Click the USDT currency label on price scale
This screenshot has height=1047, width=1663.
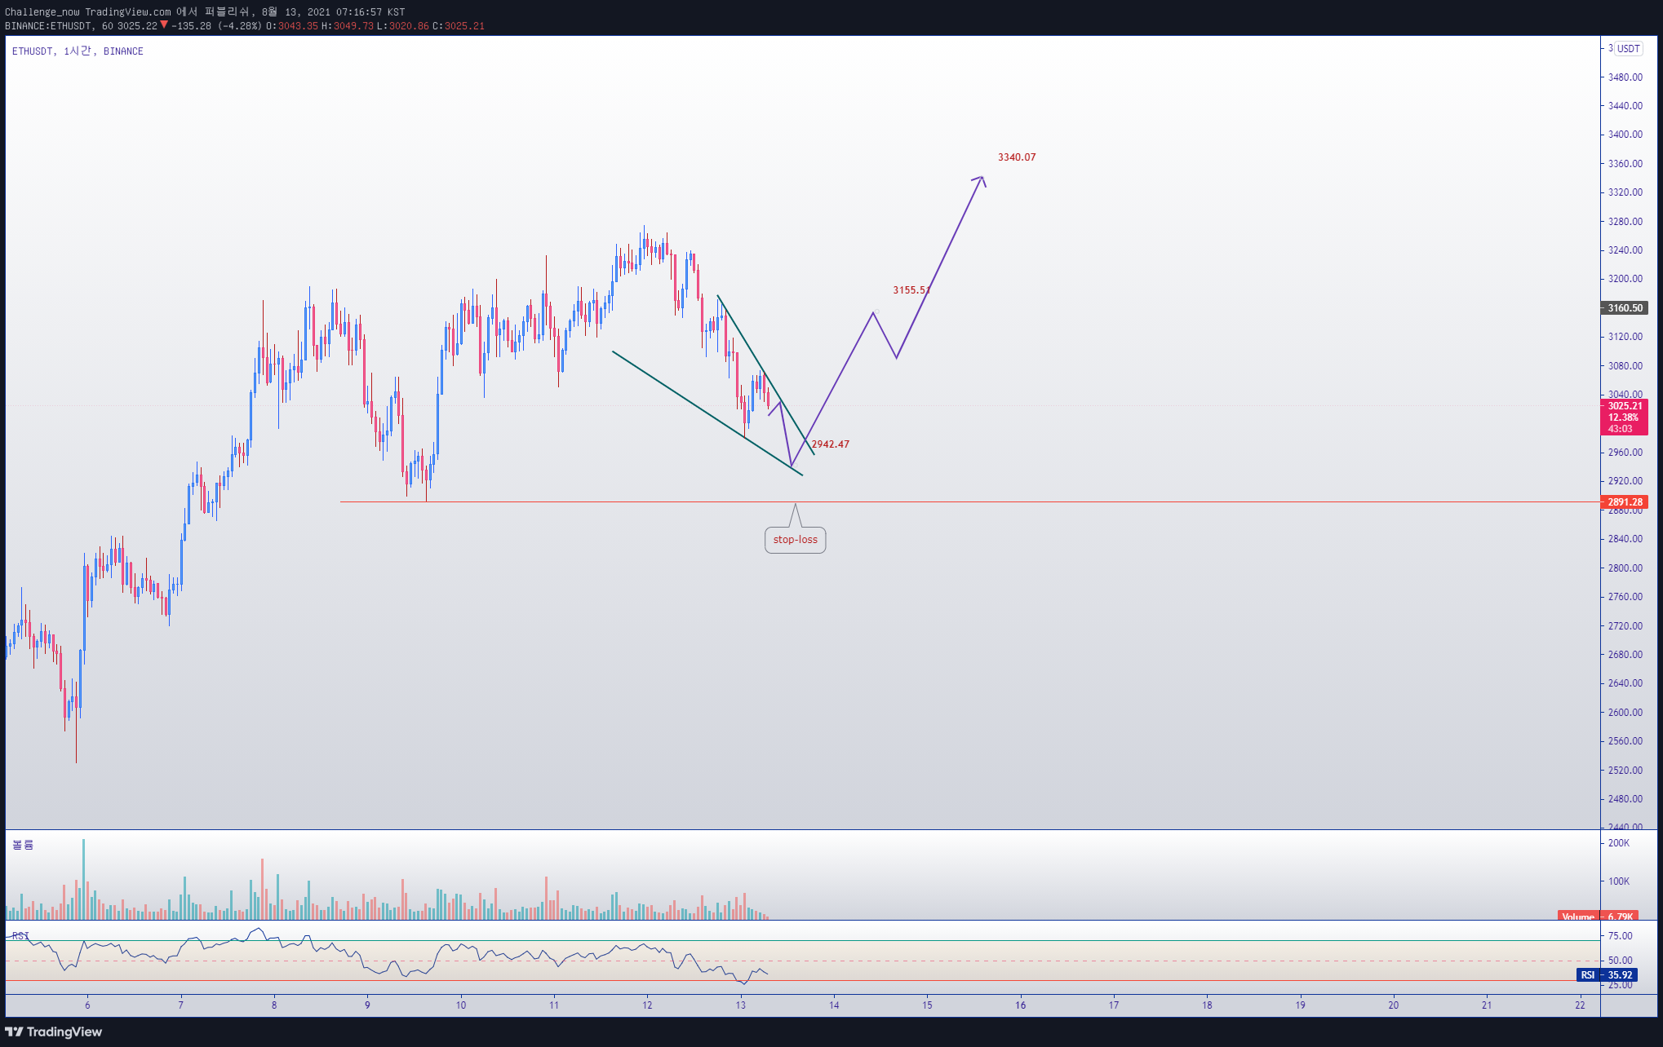pos(1628,49)
